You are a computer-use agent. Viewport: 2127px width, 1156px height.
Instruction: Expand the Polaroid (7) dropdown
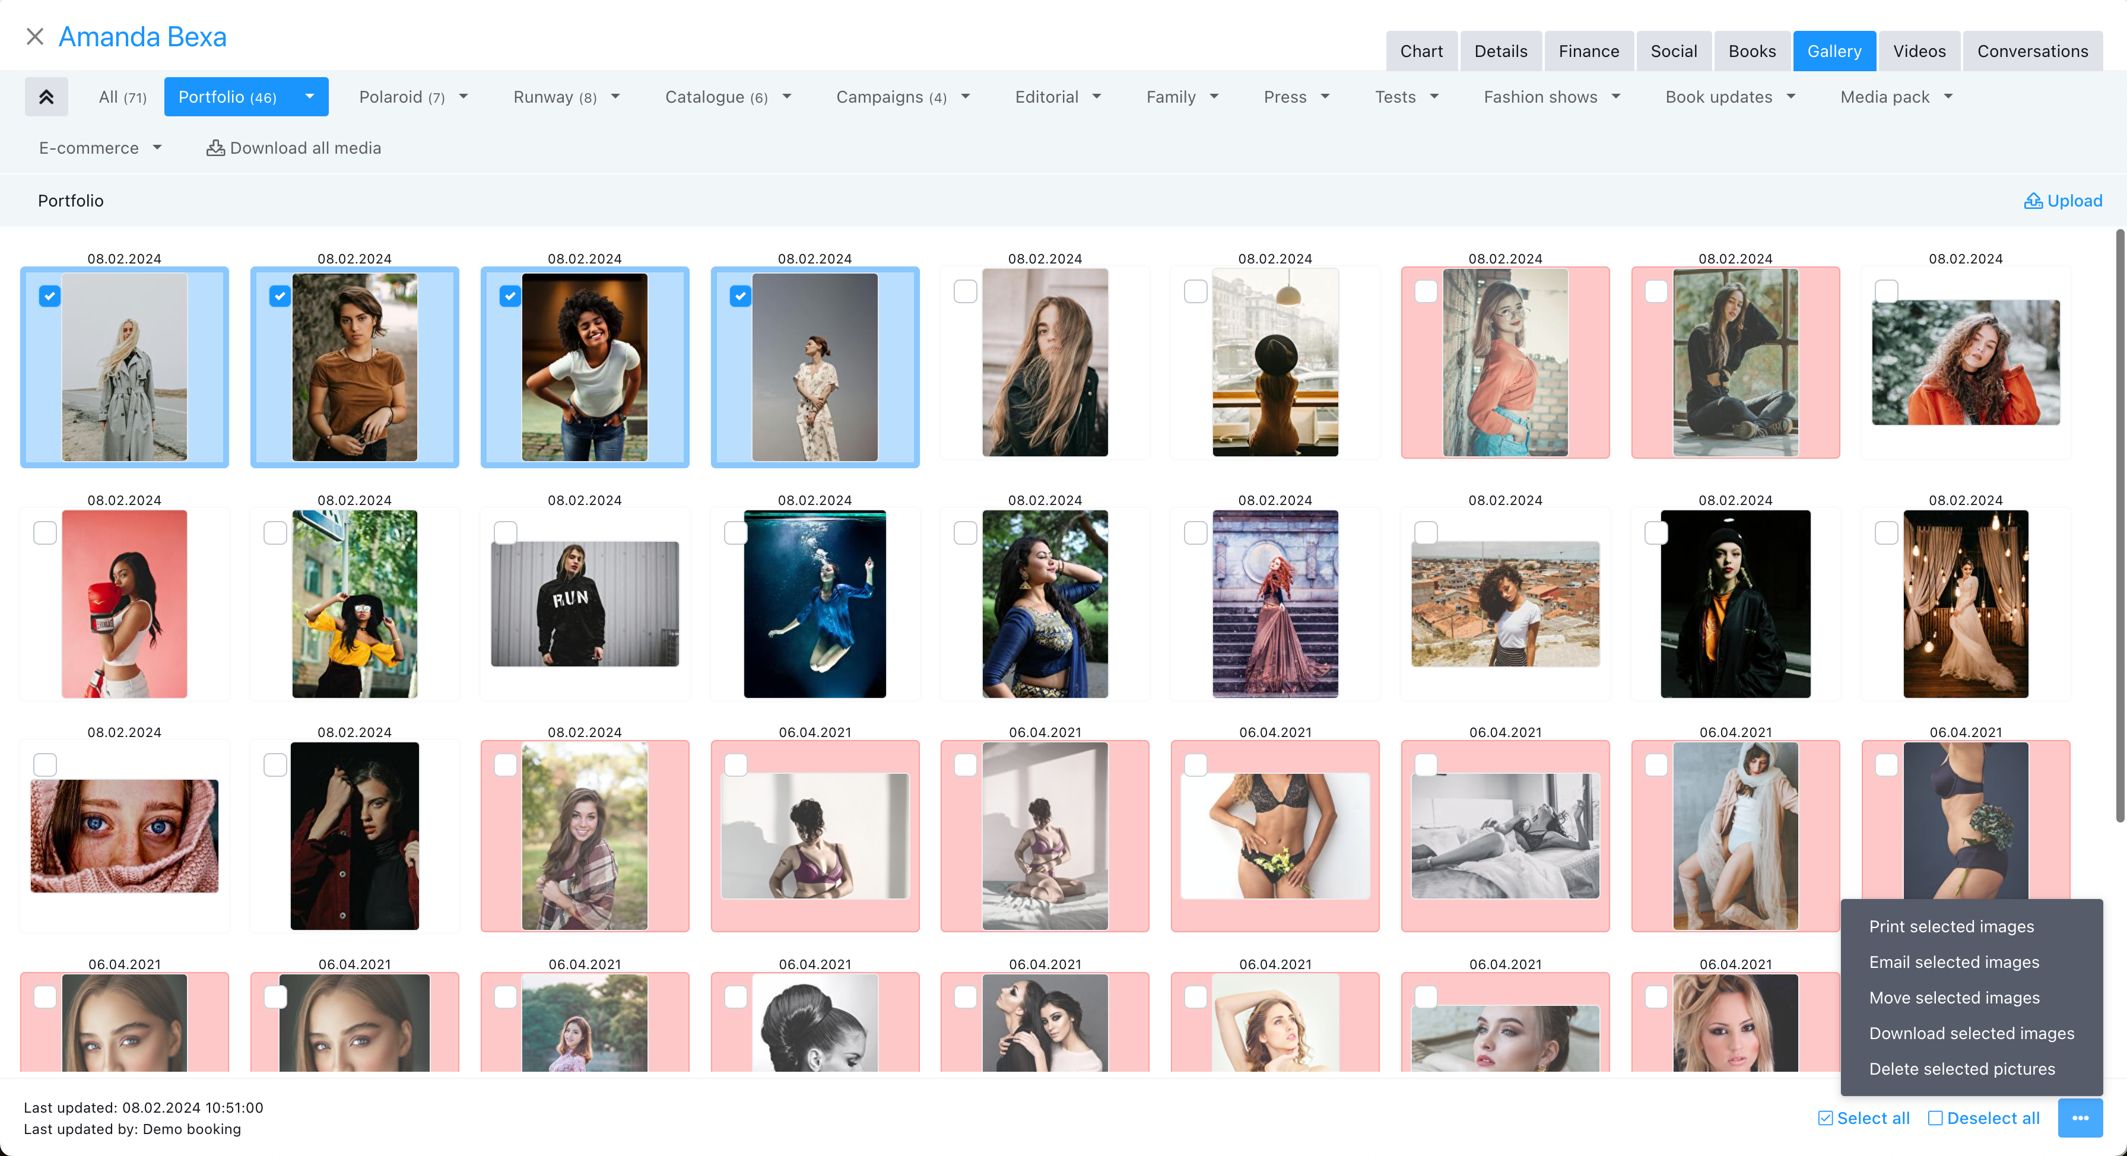[x=464, y=97]
